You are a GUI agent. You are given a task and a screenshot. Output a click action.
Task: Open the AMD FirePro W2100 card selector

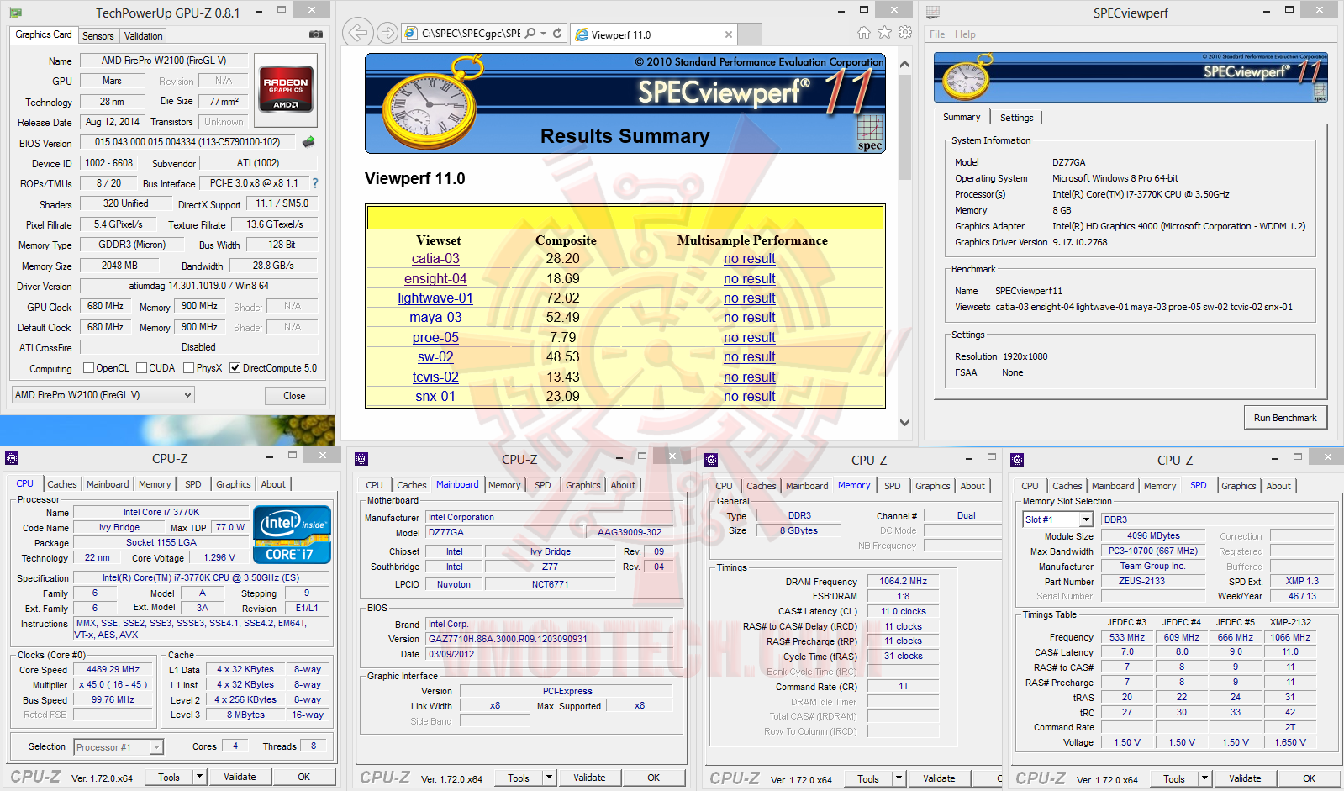[103, 395]
